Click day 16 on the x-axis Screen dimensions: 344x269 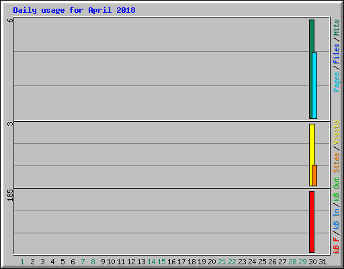[171, 262]
